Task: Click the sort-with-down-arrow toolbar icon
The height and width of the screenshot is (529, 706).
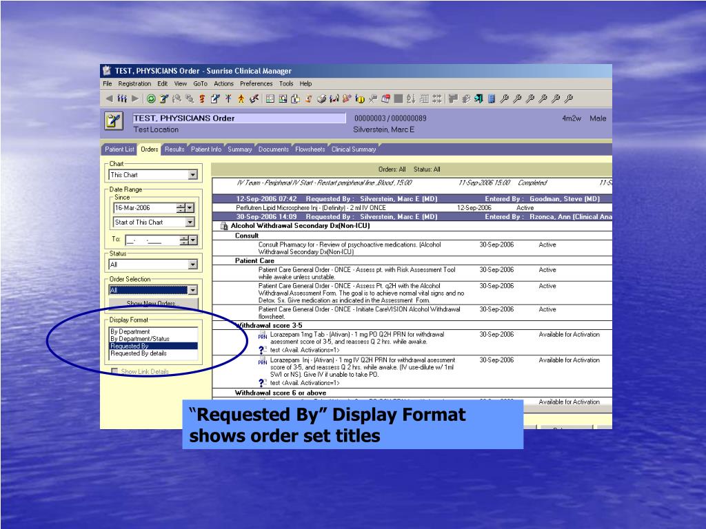Action: (x=411, y=98)
